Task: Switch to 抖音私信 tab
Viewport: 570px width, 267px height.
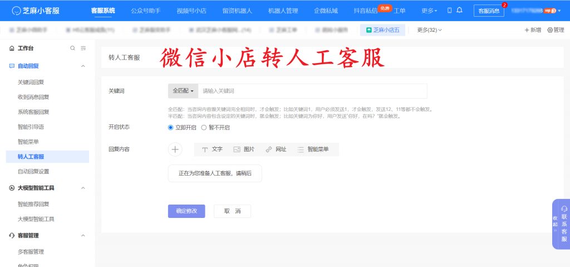Action: click(x=366, y=11)
